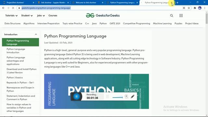Open the Java topic link
The image size is (208, 117).
(94, 23)
